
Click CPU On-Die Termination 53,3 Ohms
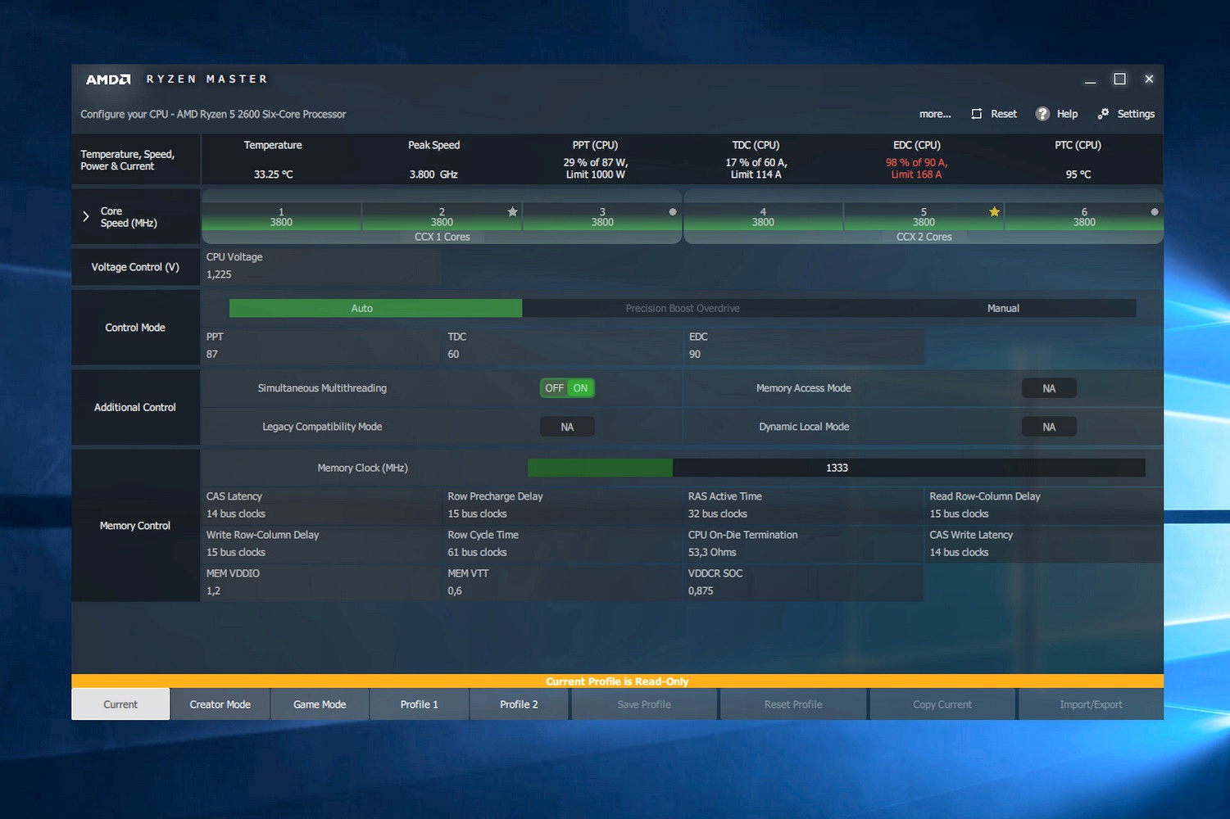(x=804, y=544)
